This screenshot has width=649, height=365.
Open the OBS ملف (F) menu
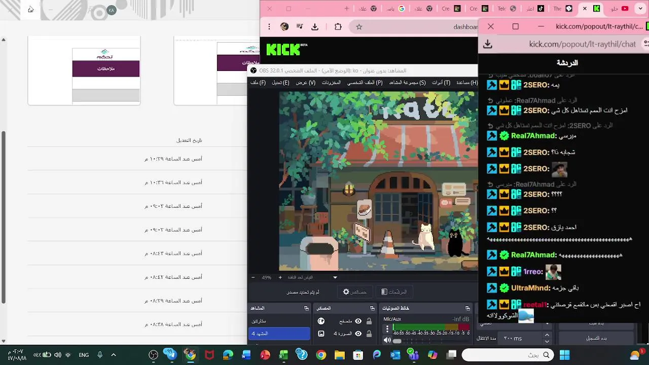pyautogui.click(x=258, y=83)
